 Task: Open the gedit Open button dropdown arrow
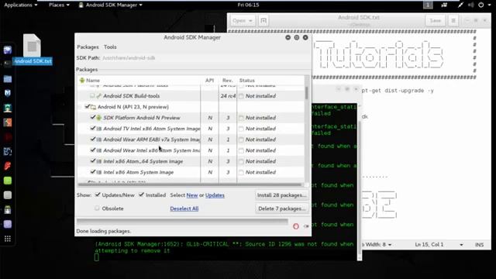tap(250, 21)
